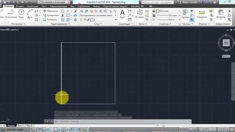Switch to the Управление tab
Image resolution: width=235 pixels, height=132 pixels.
pyautogui.click(x=84, y=6)
